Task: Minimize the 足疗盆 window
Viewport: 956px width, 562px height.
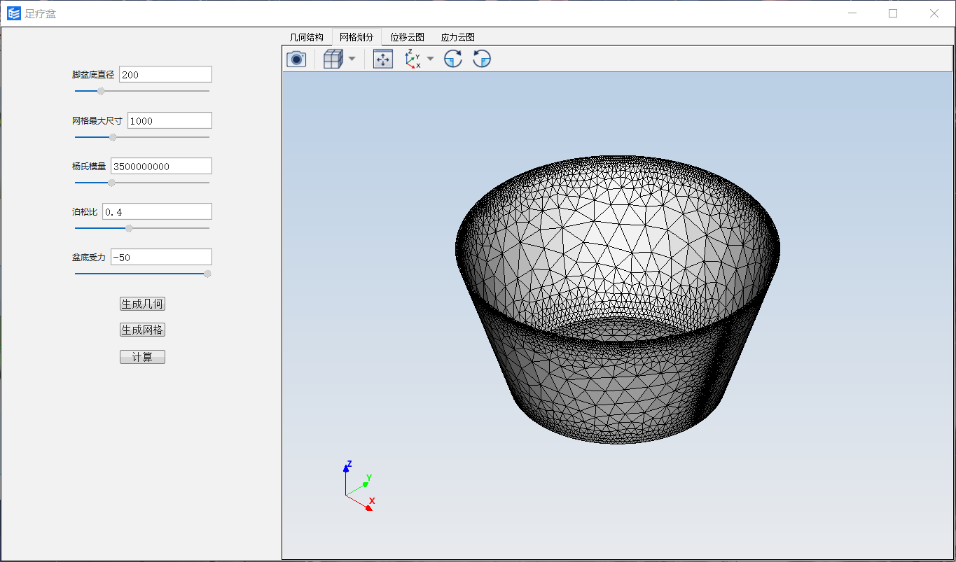Action: [x=852, y=13]
